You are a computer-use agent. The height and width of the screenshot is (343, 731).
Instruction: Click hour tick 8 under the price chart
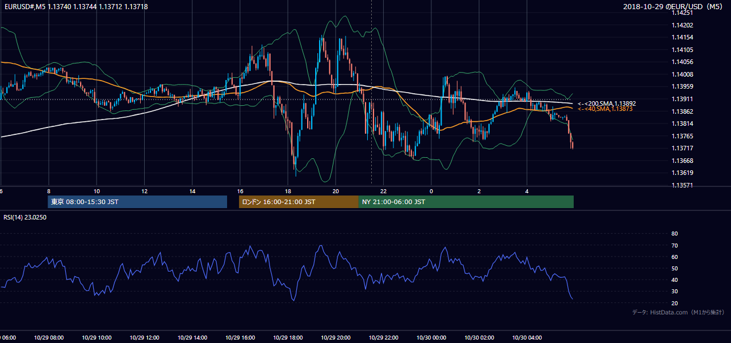tap(49, 192)
